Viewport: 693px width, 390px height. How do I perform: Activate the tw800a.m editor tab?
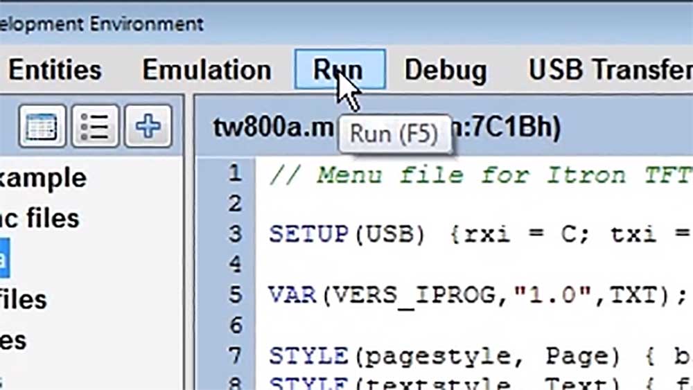click(x=270, y=127)
